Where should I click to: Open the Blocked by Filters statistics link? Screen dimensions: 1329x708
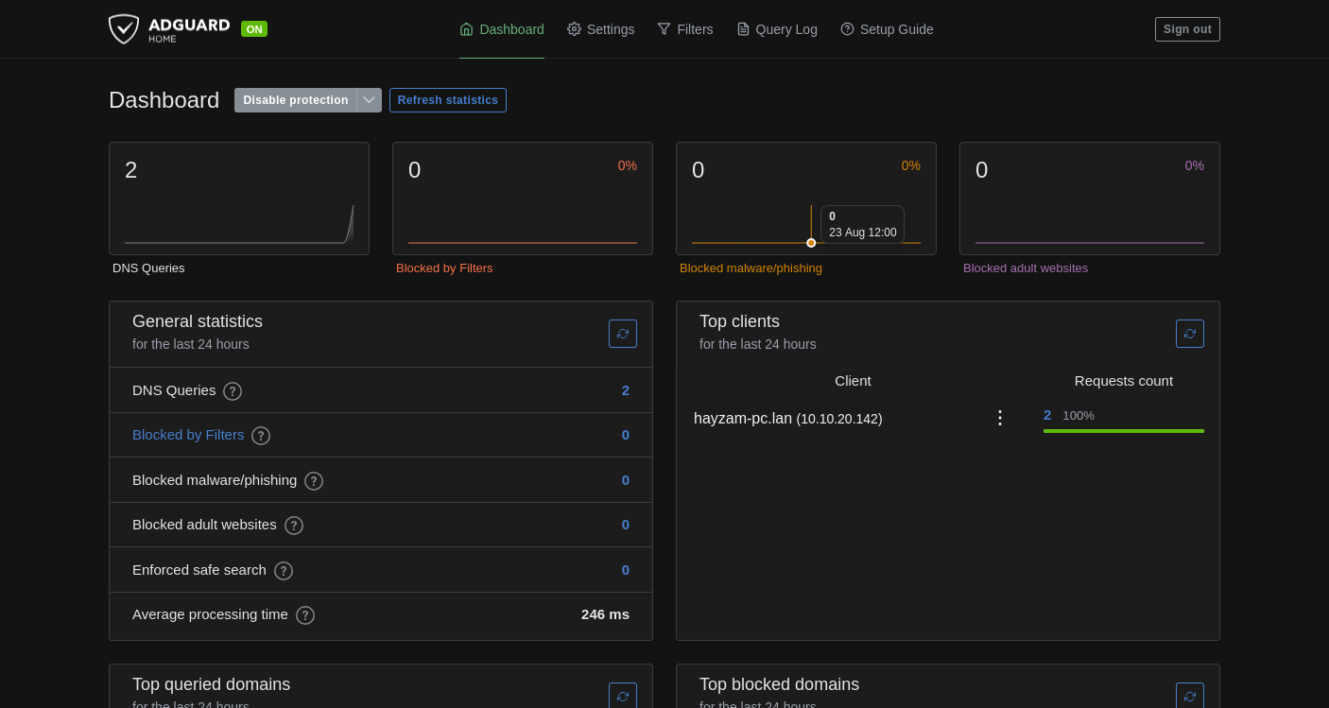click(188, 435)
